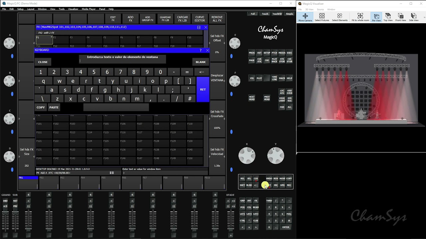Open Visualiser Source menu

[x=320, y=9]
